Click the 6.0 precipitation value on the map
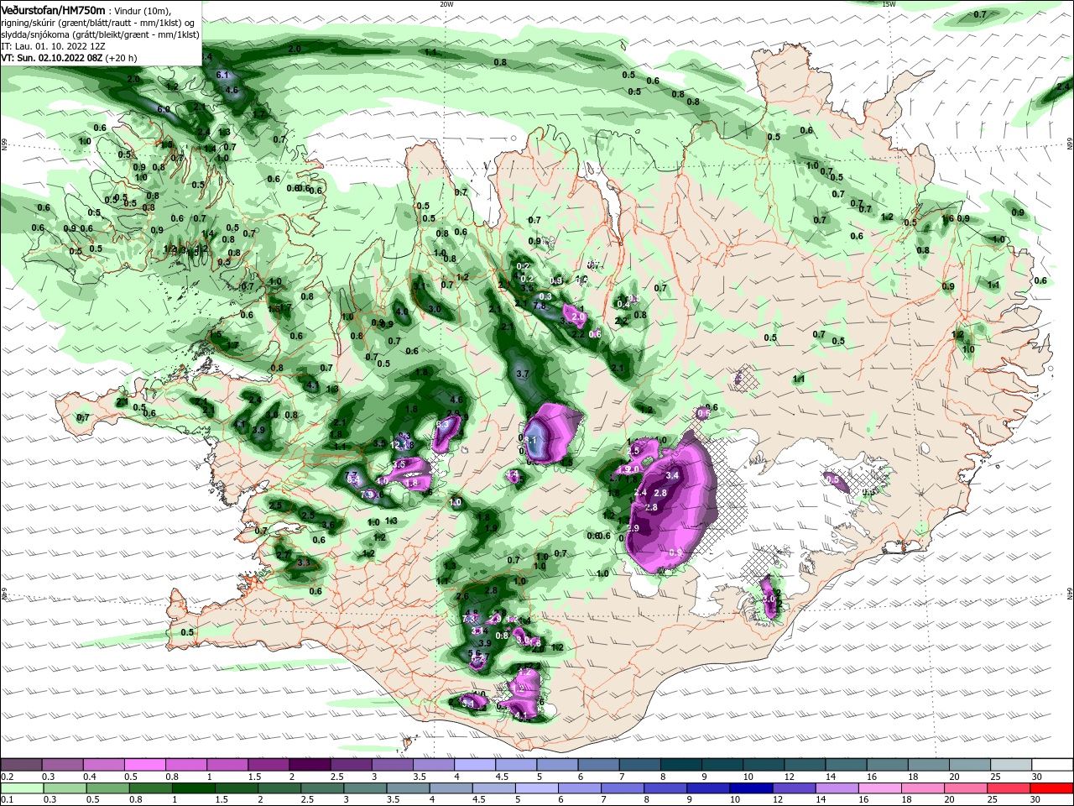Screen dimensions: 1074x806 (164, 109)
